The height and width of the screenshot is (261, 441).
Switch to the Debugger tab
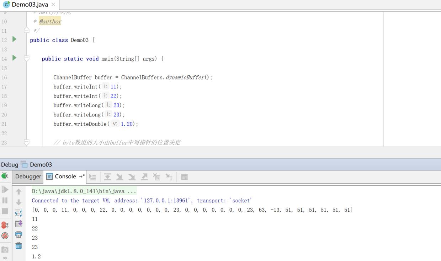tap(28, 176)
